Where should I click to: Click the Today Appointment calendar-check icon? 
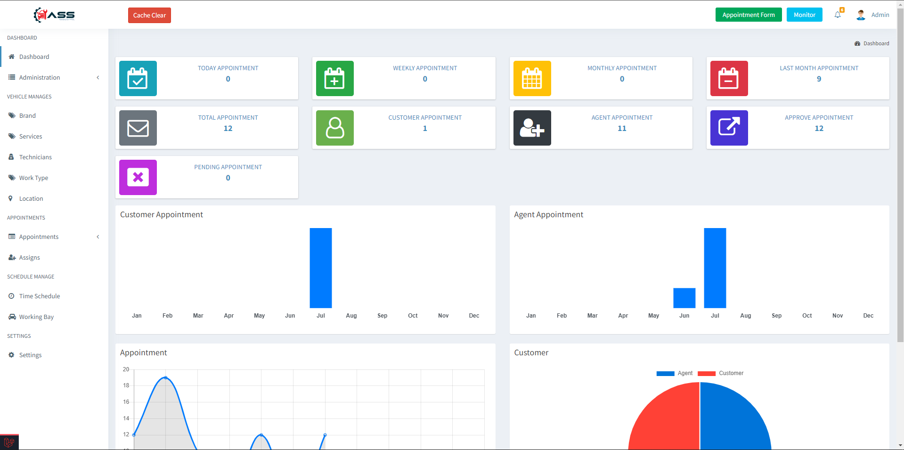[138, 78]
